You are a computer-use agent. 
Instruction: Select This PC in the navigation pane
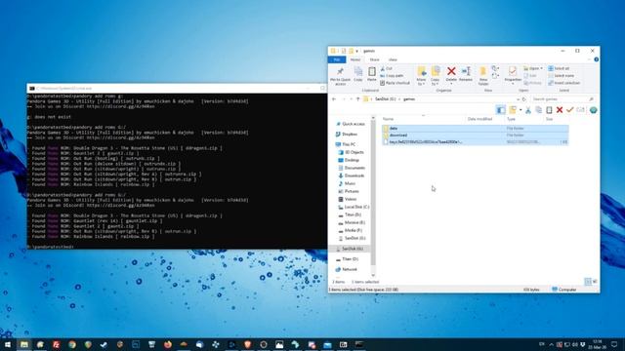pyautogui.click(x=345, y=144)
